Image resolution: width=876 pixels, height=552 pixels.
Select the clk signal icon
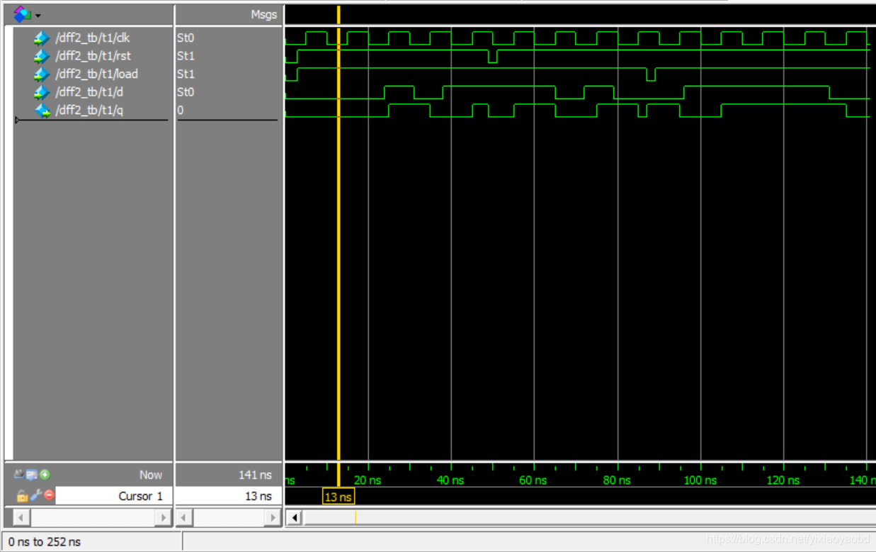pos(42,38)
